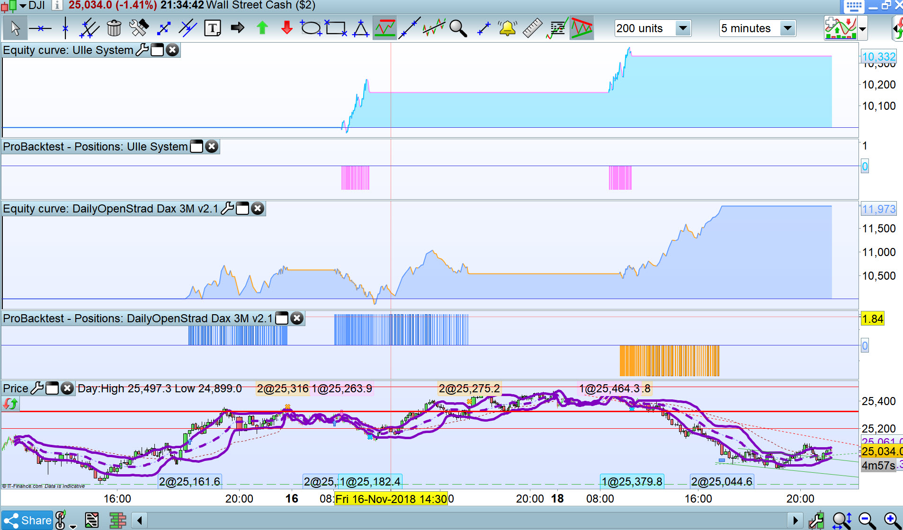
Task: Close the DailyOpenStrad equity curve panel
Action: point(258,208)
